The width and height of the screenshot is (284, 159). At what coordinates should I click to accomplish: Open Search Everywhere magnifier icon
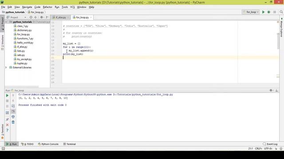tap(281, 12)
